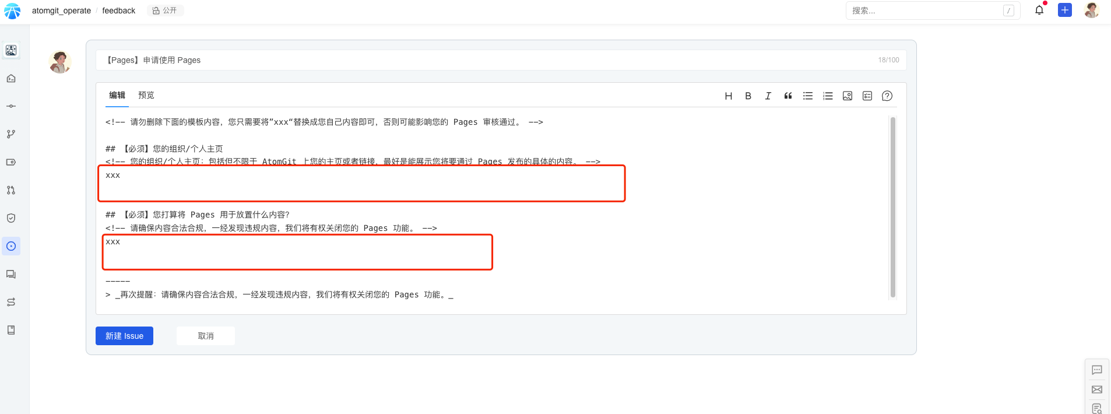1111x414 pixels.
Task: Open the pull requests icon in sidebar
Action: tap(11, 190)
